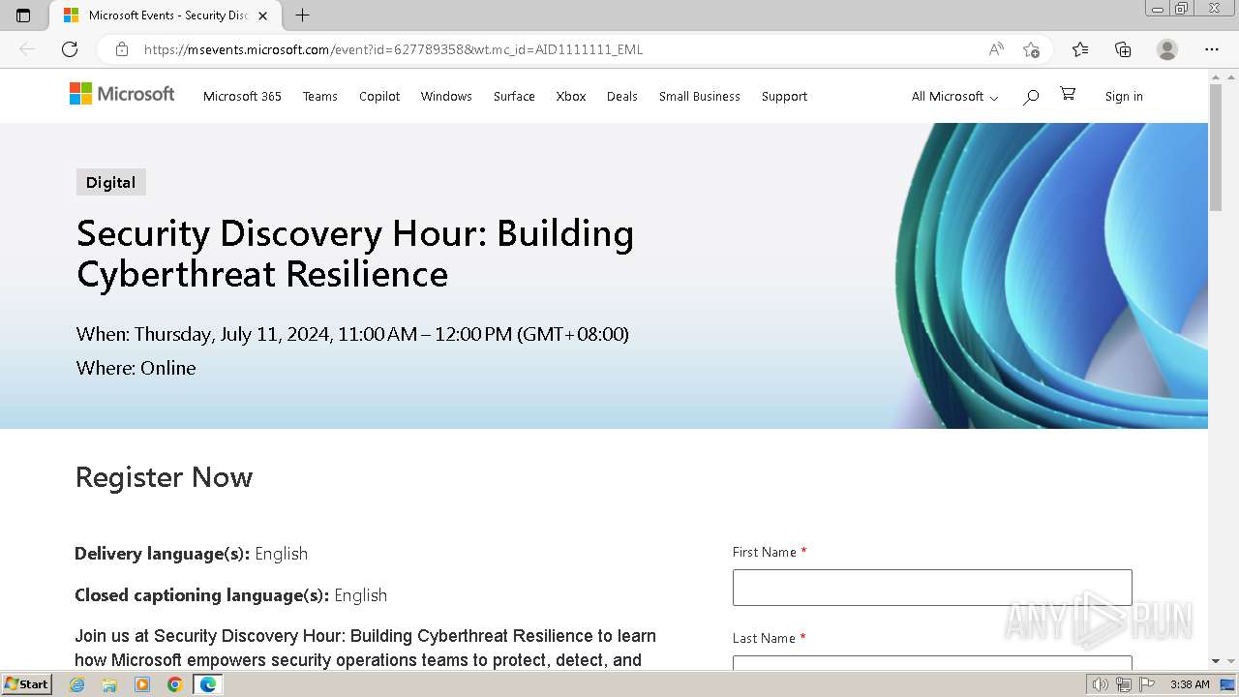The image size is (1239, 697).
Task: Open Edge Settings and more menu
Action: tap(1212, 49)
